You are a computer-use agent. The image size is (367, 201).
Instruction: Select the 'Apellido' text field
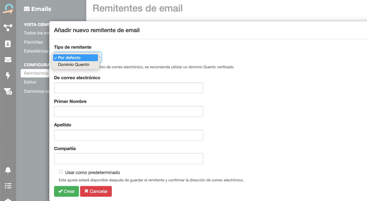(x=128, y=135)
